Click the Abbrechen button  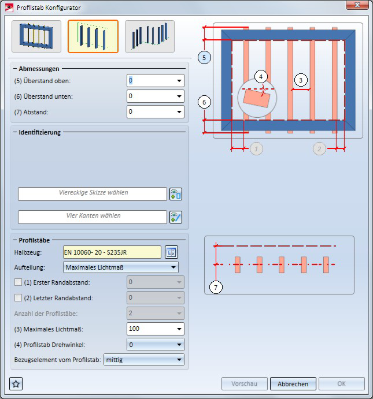[293, 384]
